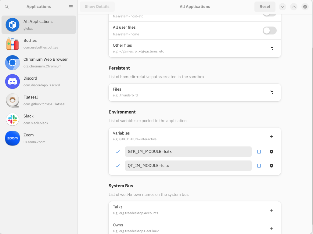
Task: Select the Zoom app icon
Action: point(13,138)
